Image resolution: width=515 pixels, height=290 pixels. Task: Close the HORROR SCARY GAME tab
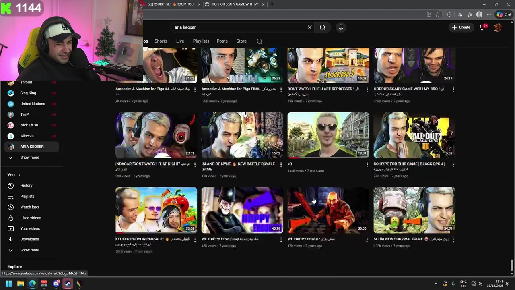tap(263, 4)
